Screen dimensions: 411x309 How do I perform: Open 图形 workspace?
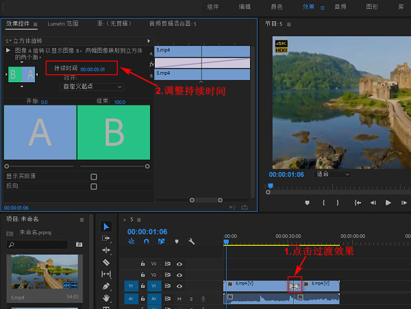pos(372,7)
